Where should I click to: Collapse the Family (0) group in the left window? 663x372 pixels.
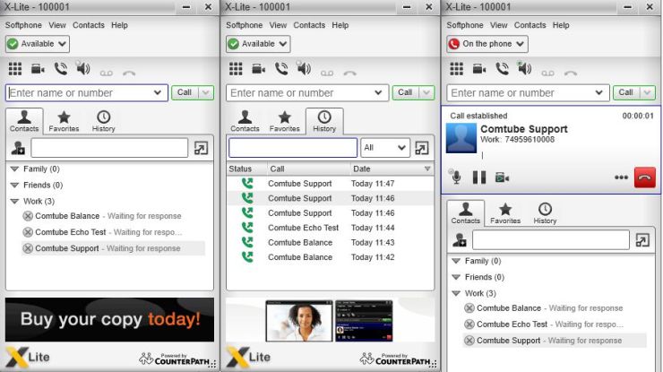pyautogui.click(x=15, y=169)
